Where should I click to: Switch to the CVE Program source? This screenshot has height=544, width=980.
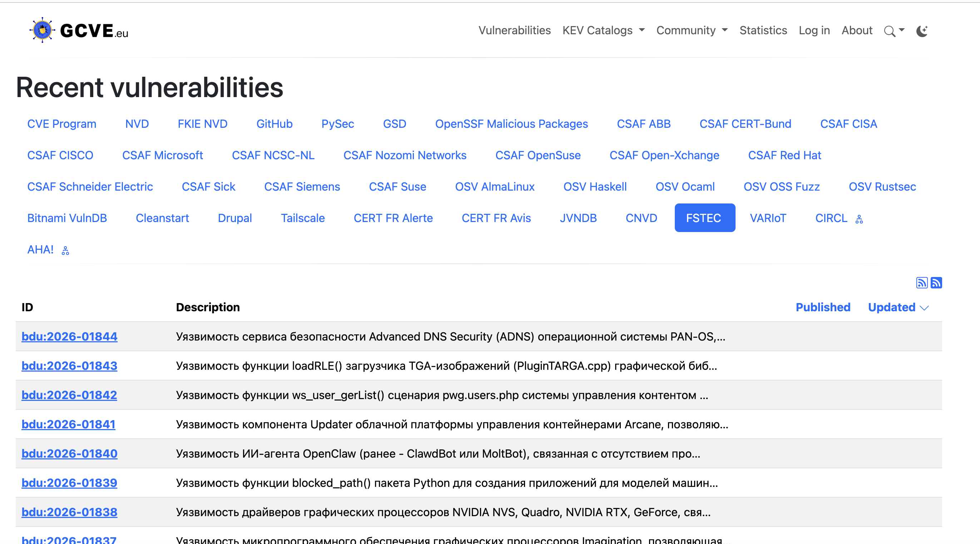click(61, 124)
